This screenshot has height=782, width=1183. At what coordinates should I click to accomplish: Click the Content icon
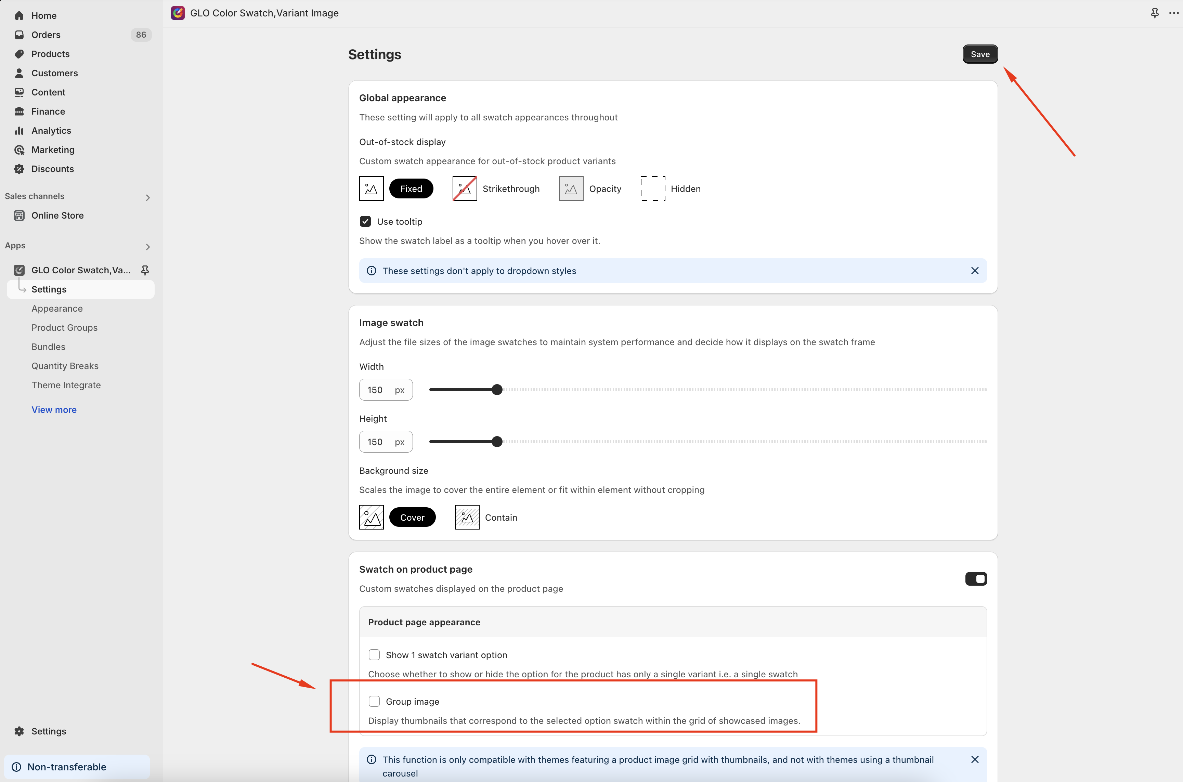[19, 92]
